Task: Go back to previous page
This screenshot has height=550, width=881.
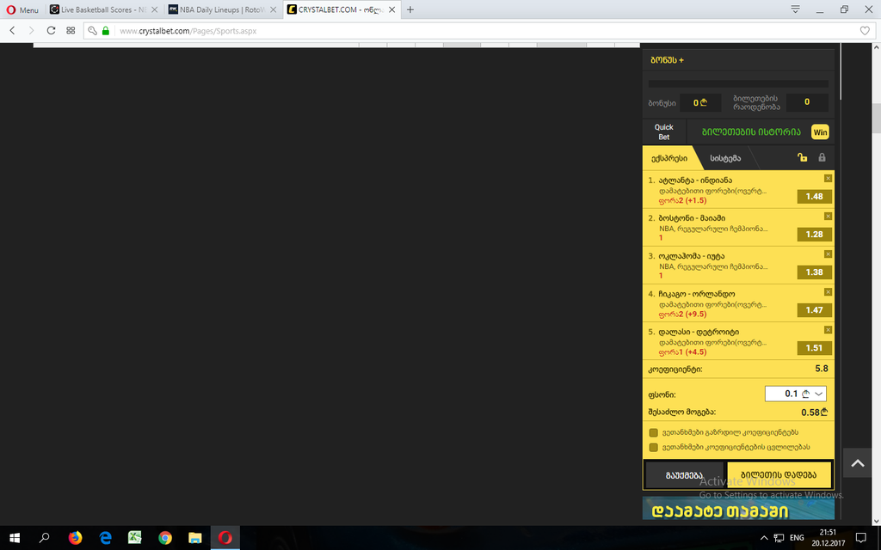Action: click(x=12, y=30)
